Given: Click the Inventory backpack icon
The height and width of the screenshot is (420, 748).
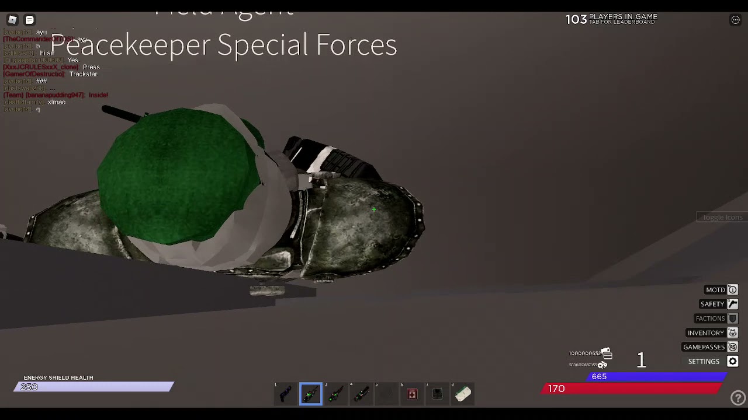Looking at the screenshot, I should 733,332.
